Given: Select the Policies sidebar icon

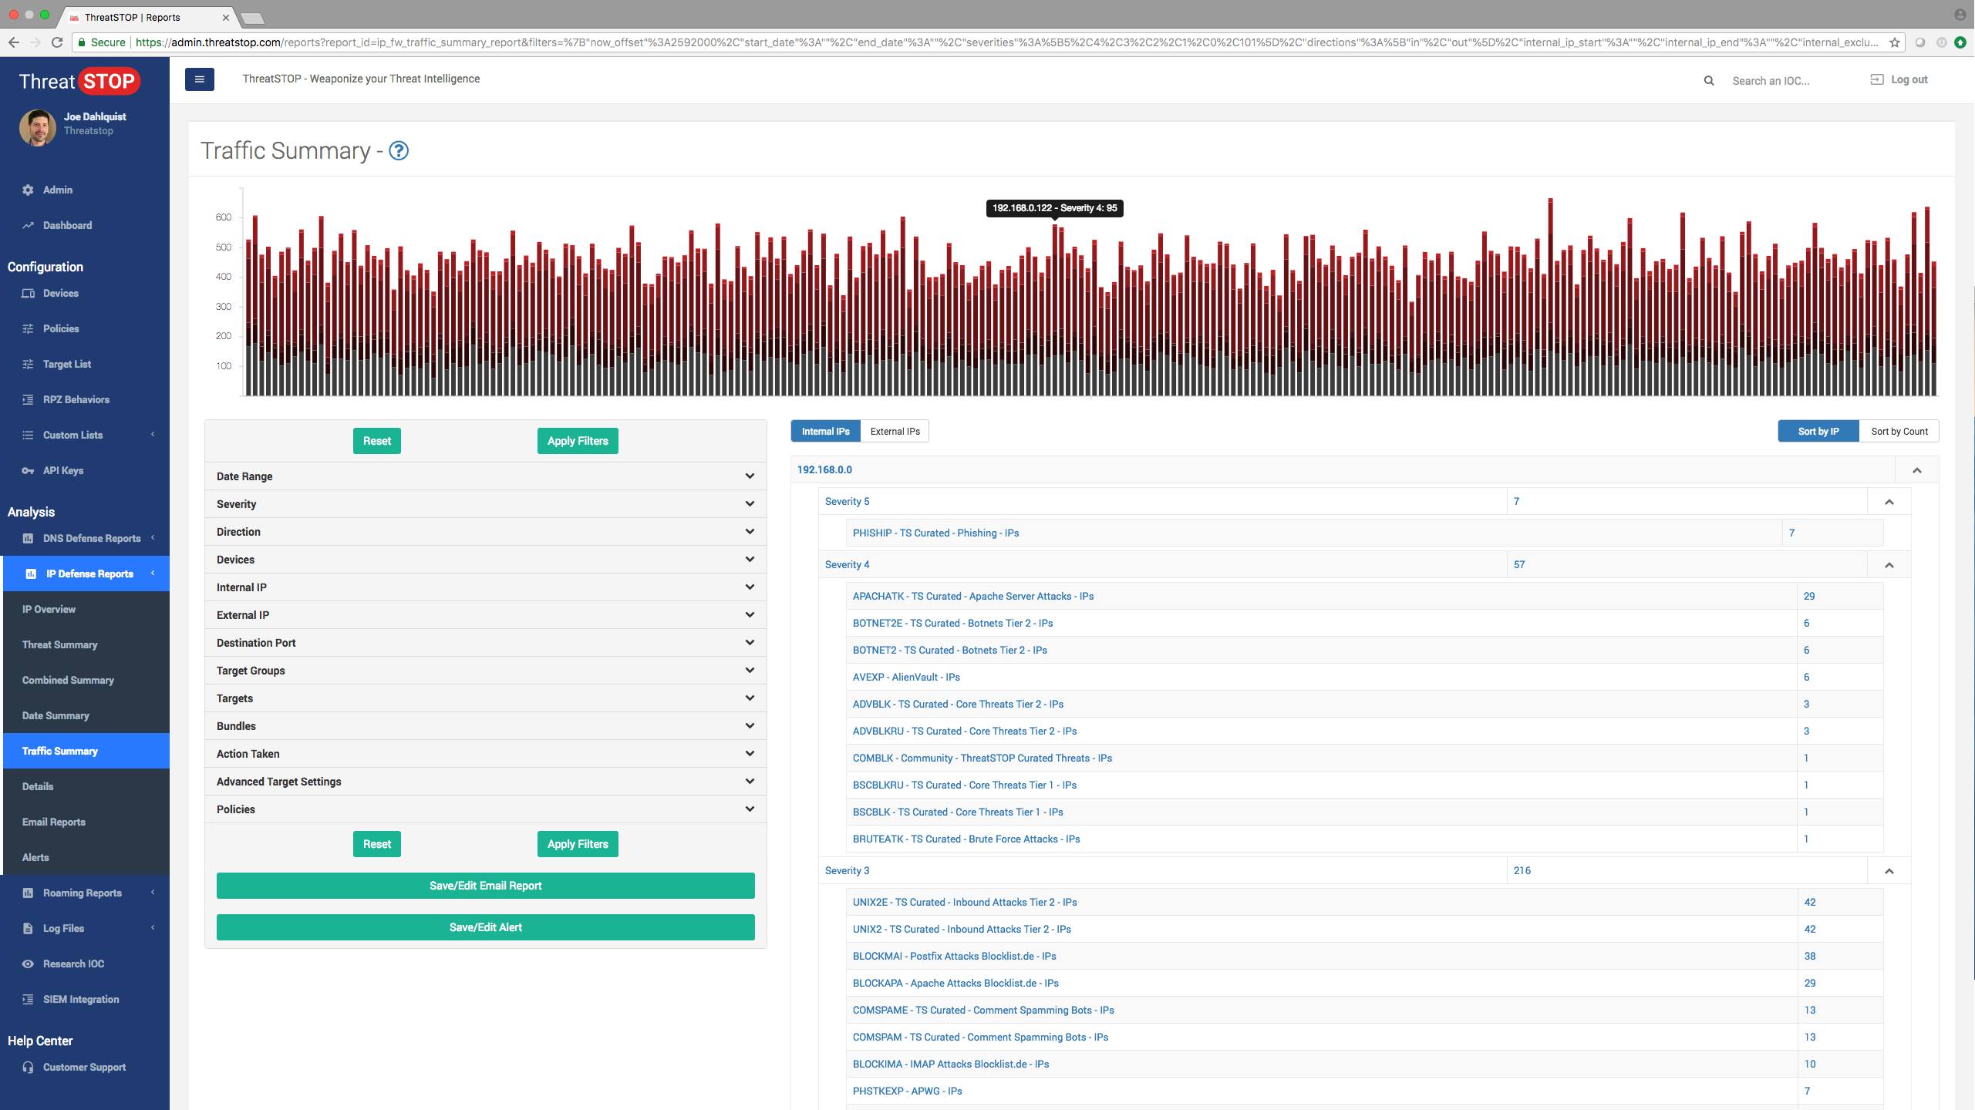Looking at the screenshot, I should [x=28, y=328].
